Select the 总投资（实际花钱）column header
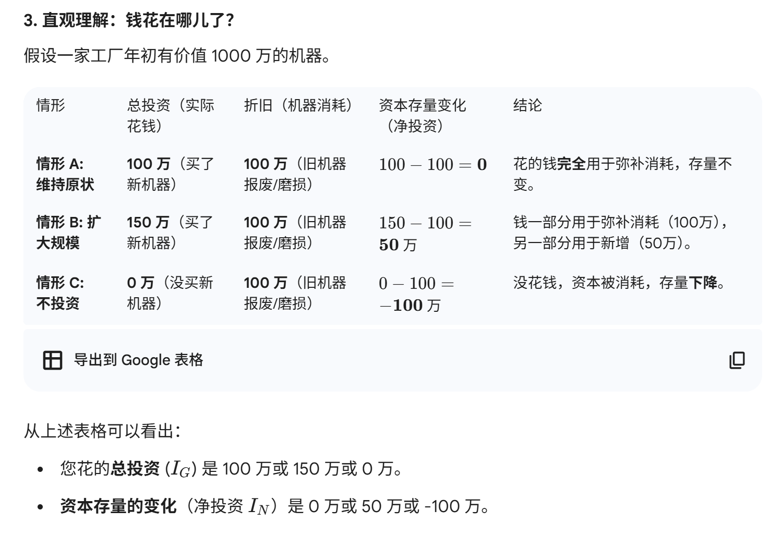Image resolution: width=782 pixels, height=535 pixels. pyautogui.click(x=170, y=115)
